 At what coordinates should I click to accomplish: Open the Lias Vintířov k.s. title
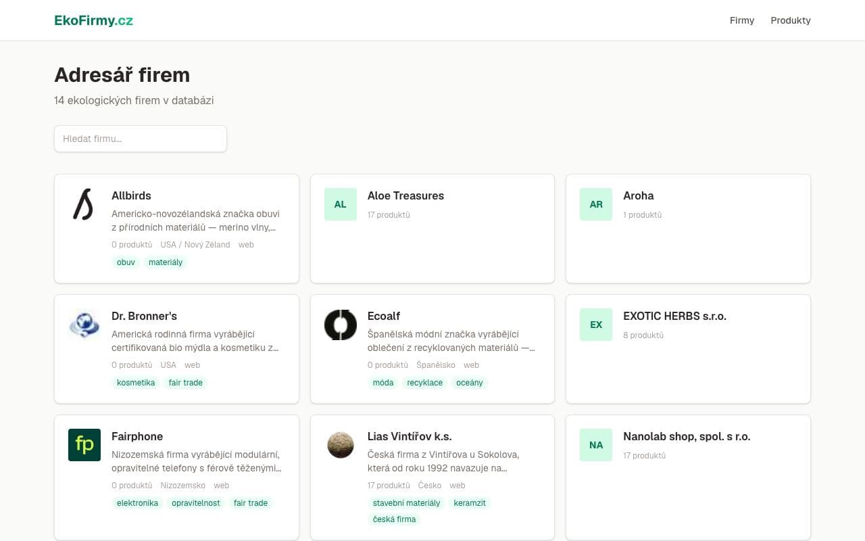[x=410, y=436]
